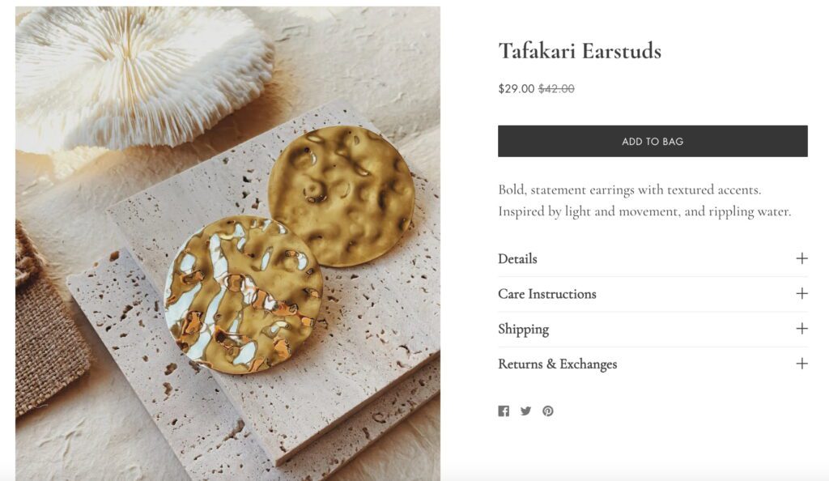829x481 pixels.
Task: Click the product description paragraph
Action: (644, 201)
